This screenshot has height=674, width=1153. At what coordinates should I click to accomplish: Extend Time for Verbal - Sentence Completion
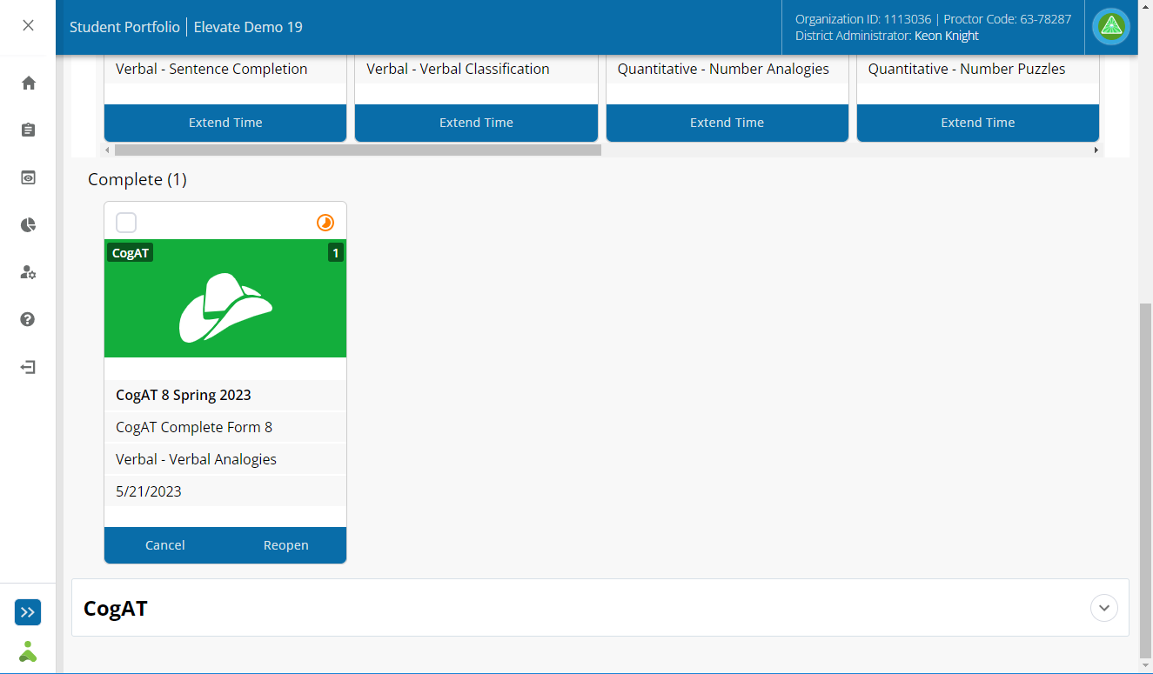pyautogui.click(x=225, y=123)
